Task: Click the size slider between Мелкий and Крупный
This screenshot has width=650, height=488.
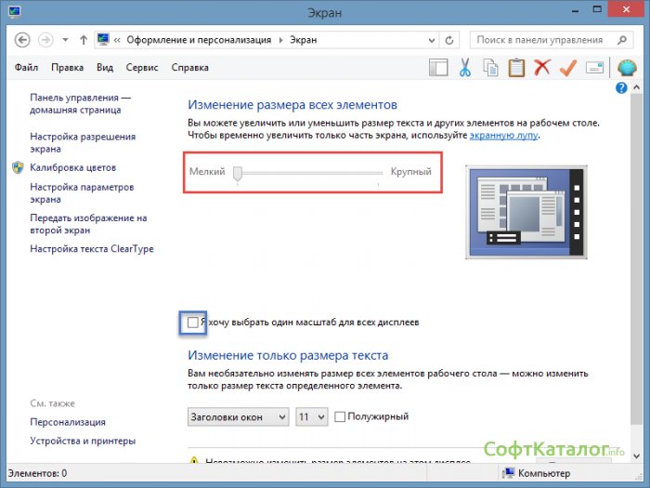Action: (308, 173)
